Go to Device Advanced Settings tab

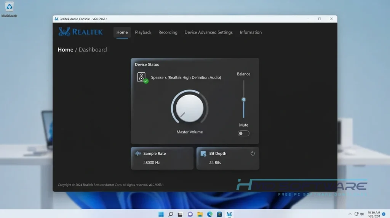(x=208, y=32)
